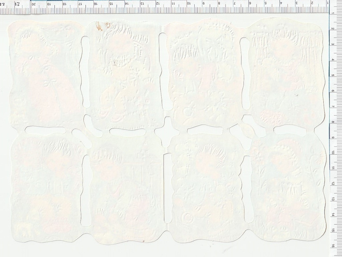
Task: Click the 18 mark on top ruler
Action: point(64,4)
